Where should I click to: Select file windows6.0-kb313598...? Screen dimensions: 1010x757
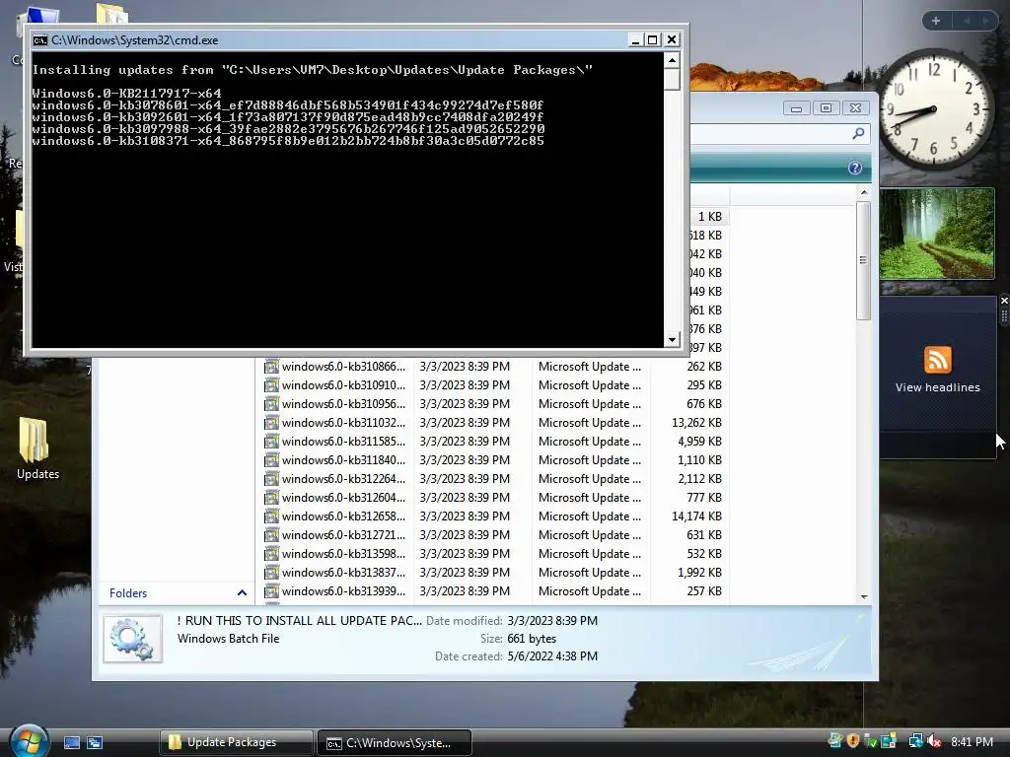[343, 553]
